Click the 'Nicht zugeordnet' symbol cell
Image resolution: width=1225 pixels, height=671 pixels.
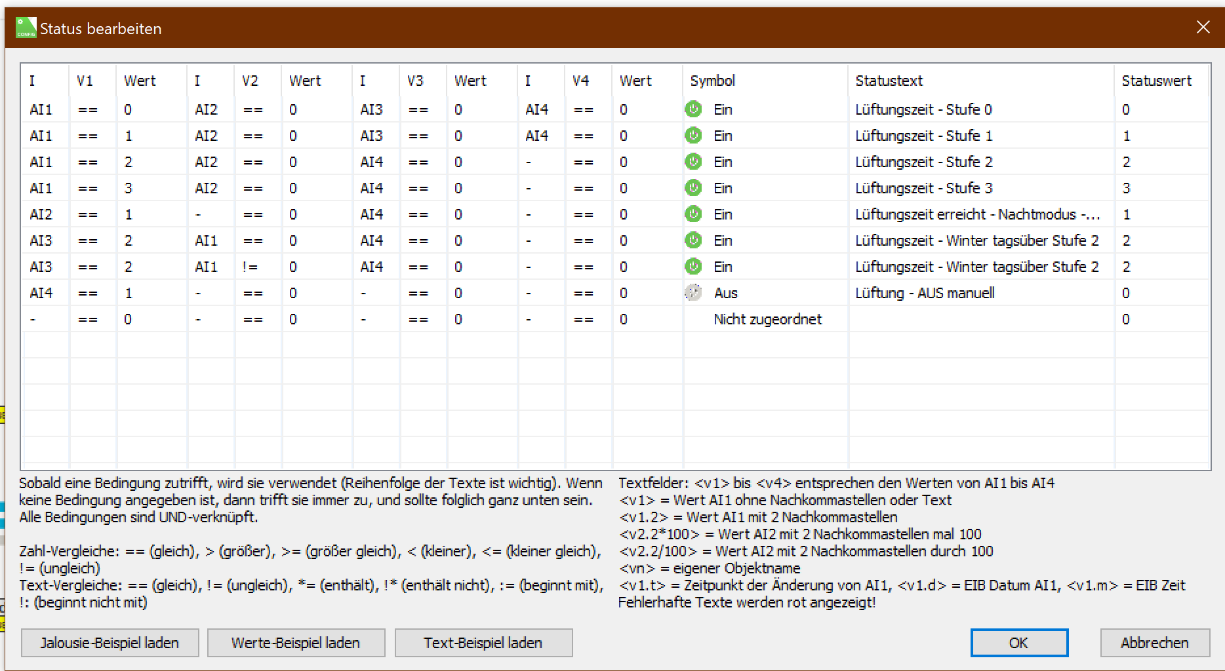coord(767,319)
